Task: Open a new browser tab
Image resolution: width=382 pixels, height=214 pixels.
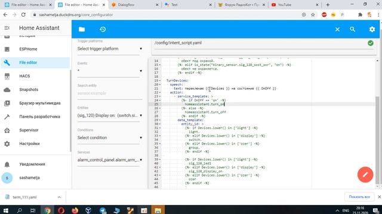Action: pyautogui.click(x=328, y=5)
